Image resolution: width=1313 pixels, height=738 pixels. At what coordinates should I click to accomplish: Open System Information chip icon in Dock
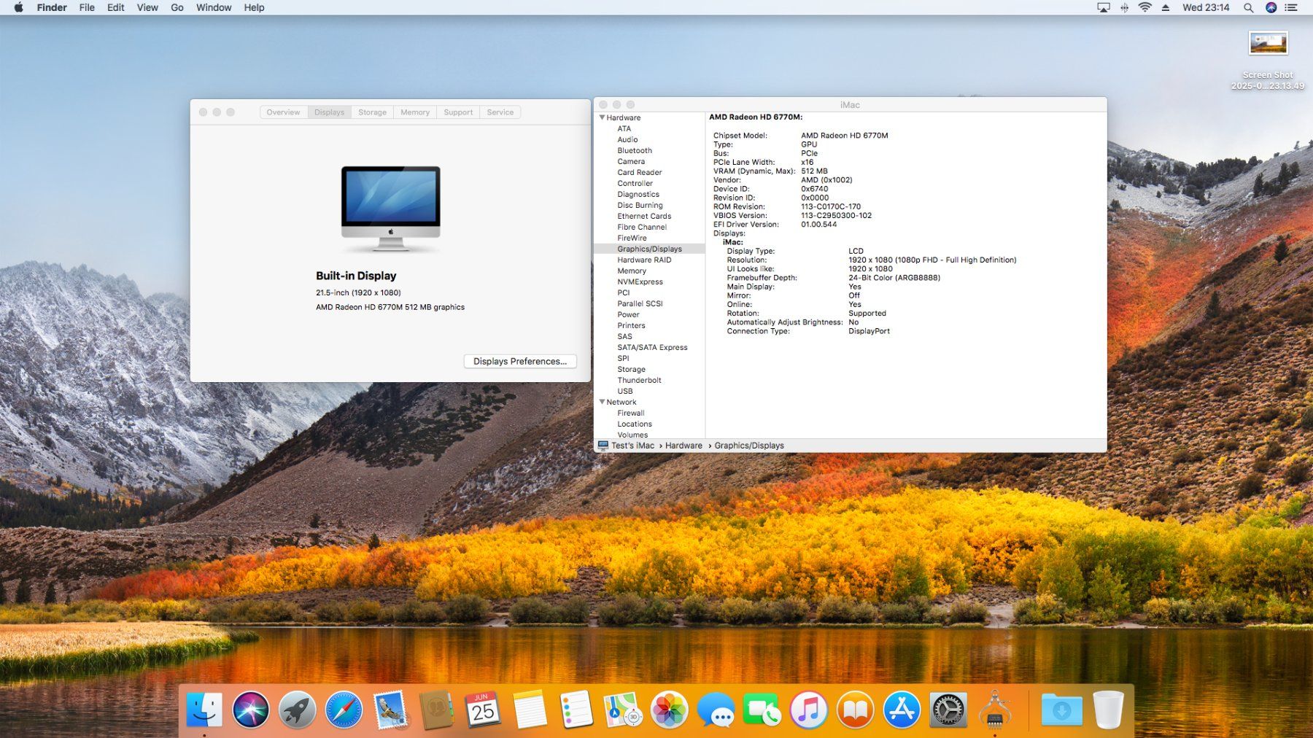click(x=995, y=710)
